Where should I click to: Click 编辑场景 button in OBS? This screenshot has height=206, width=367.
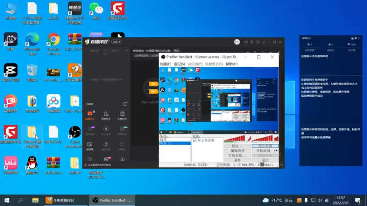click(x=237, y=151)
